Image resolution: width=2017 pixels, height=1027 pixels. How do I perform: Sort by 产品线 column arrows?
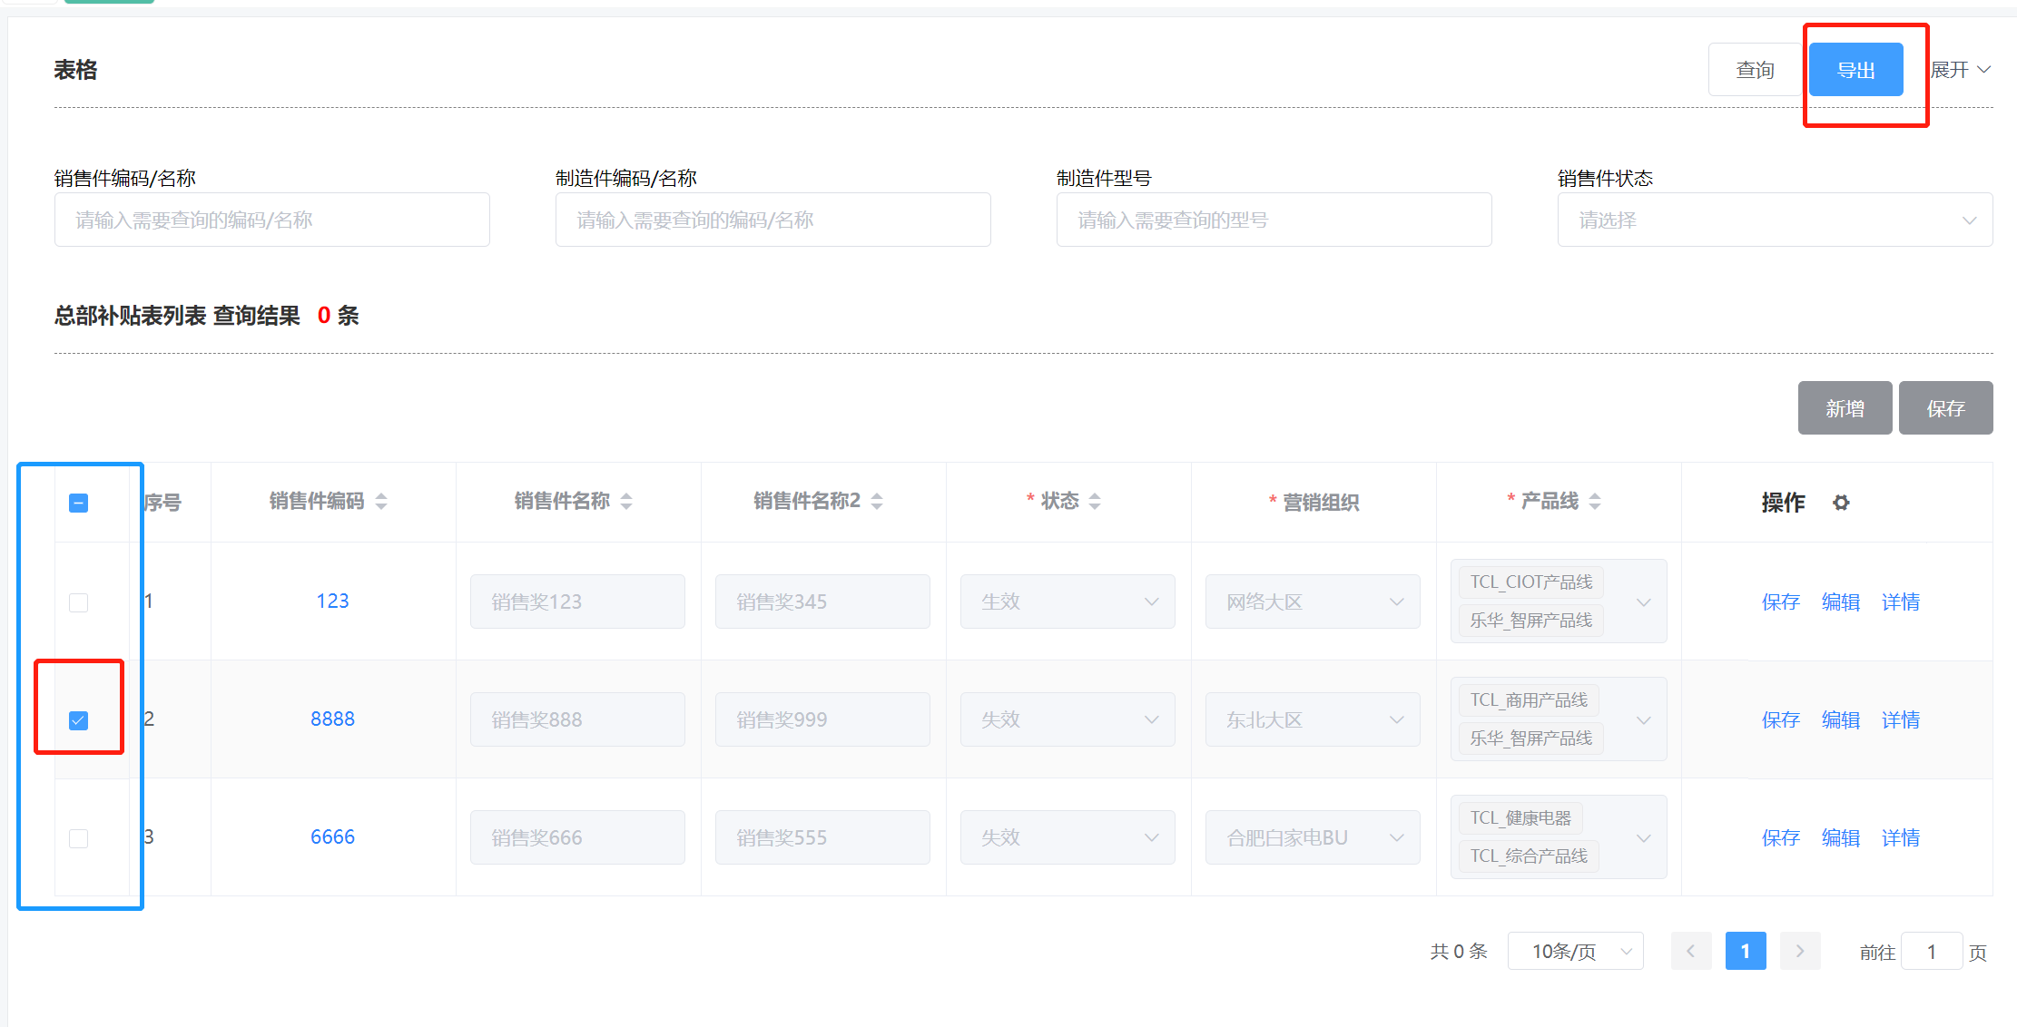click(x=1595, y=501)
